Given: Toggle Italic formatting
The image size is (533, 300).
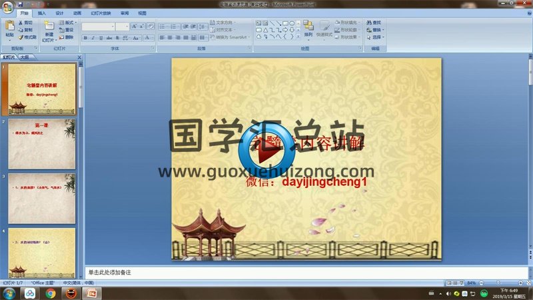Looking at the screenshot, I should 93,38.
